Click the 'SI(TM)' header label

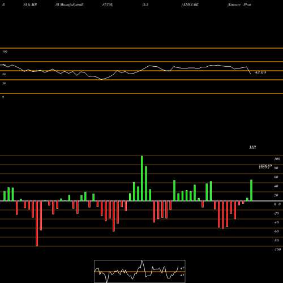(x=108, y=5)
